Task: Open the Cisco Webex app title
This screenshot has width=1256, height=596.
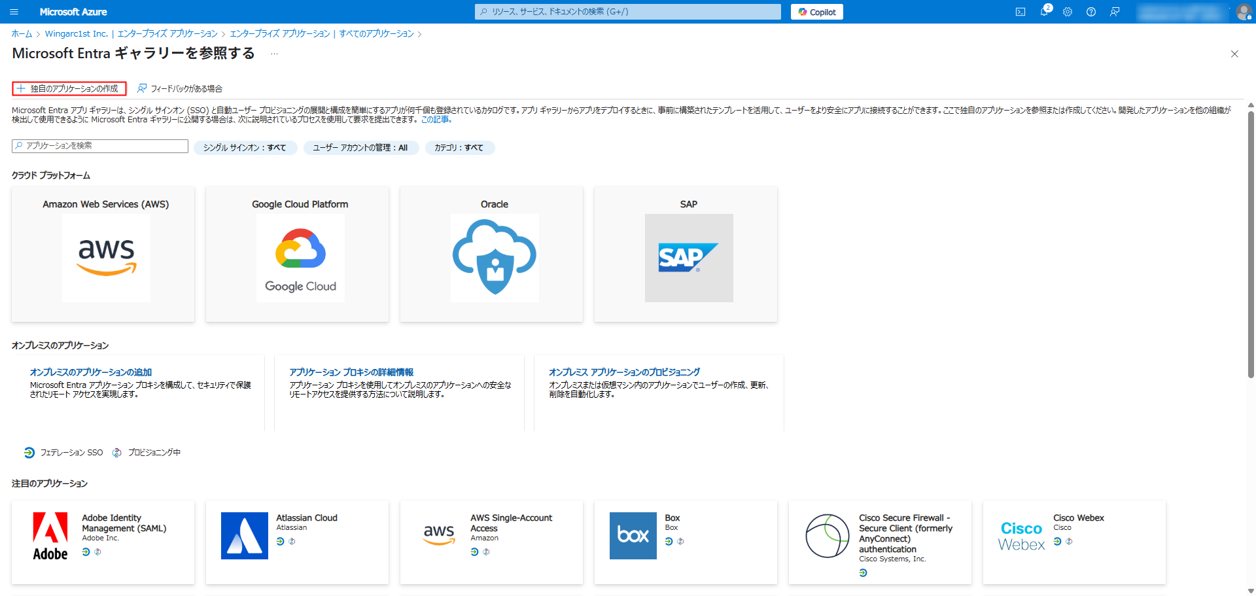Action: tap(1079, 518)
